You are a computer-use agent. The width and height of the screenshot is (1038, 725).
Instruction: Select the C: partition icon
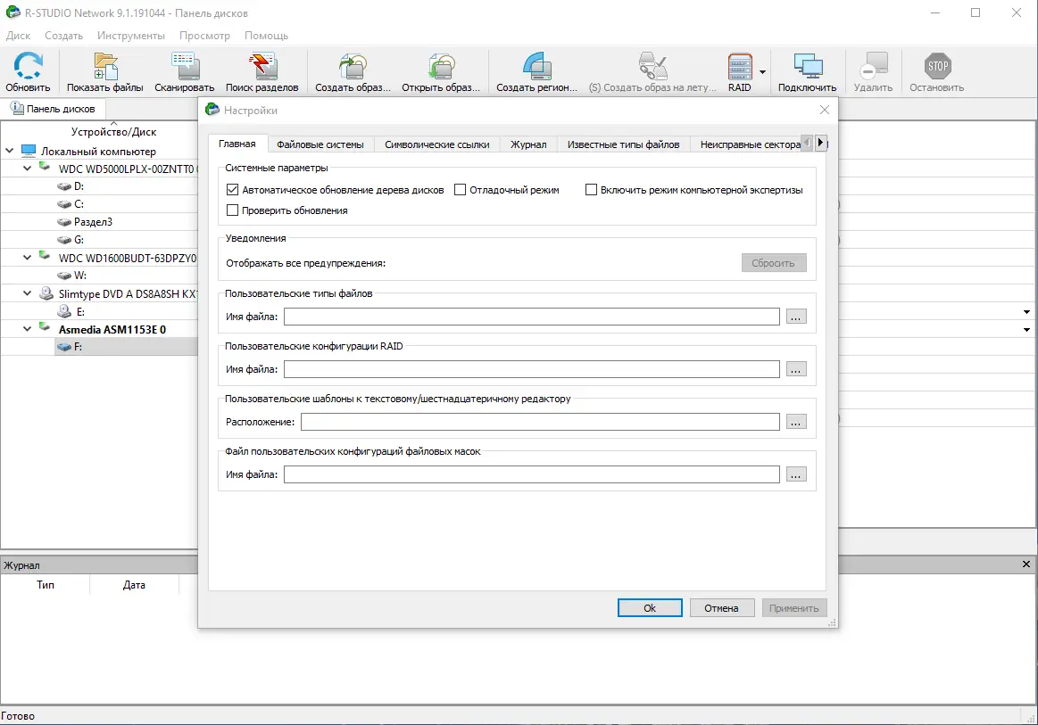click(x=64, y=204)
